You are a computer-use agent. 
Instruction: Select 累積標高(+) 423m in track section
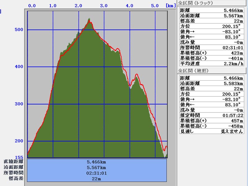pyautogui.click(x=211, y=53)
